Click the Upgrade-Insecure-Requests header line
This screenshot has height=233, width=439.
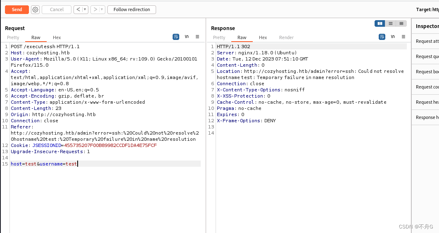point(50,151)
